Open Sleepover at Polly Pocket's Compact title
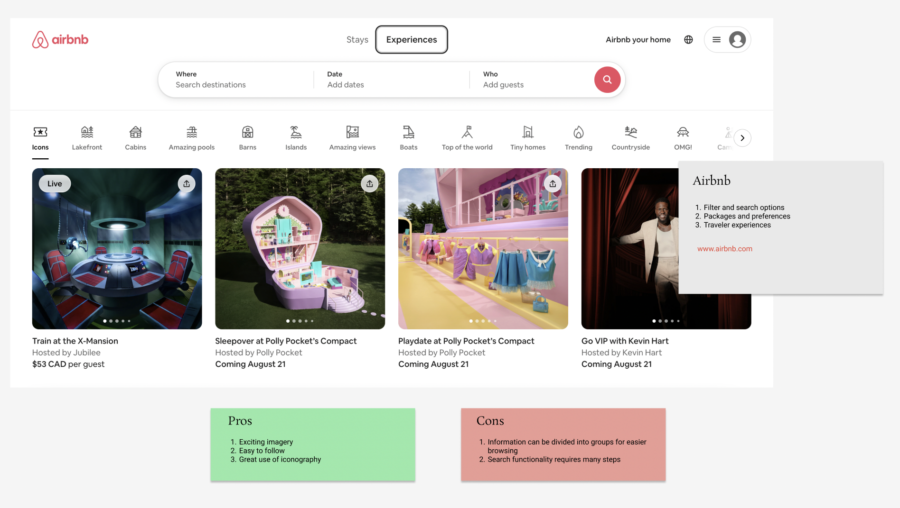The width and height of the screenshot is (900, 508). pyautogui.click(x=286, y=341)
